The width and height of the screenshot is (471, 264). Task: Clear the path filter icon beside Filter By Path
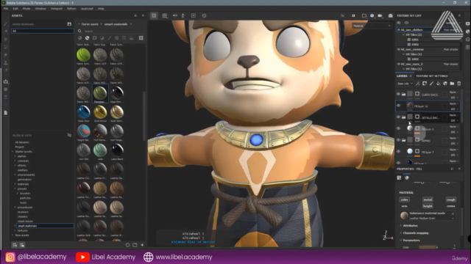(69, 135)
